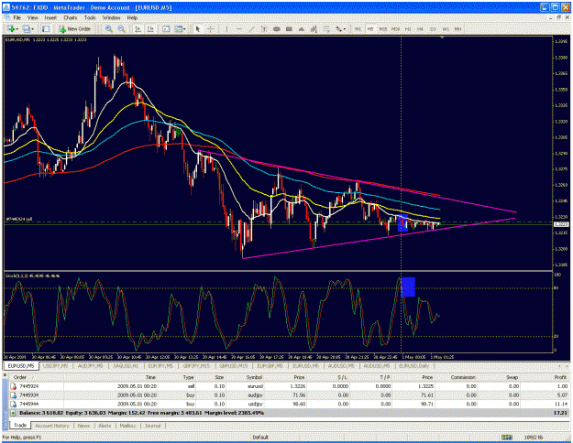573x443 pixels.
Task: Select the ellipse drawing tool
Action: [x=276, y=28]
